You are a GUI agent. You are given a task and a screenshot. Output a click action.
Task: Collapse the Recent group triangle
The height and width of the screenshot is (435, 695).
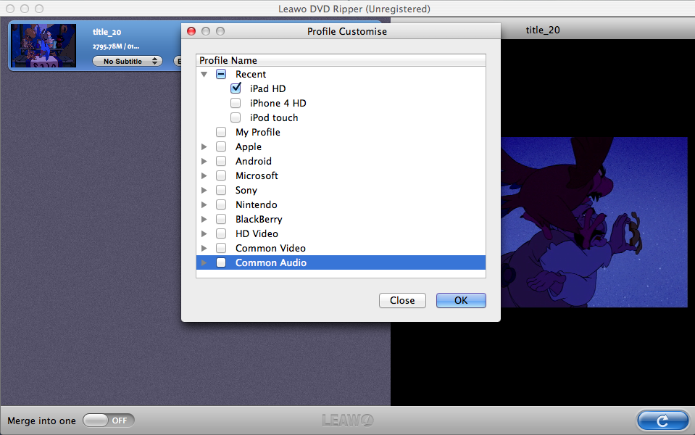pos(204,75)
